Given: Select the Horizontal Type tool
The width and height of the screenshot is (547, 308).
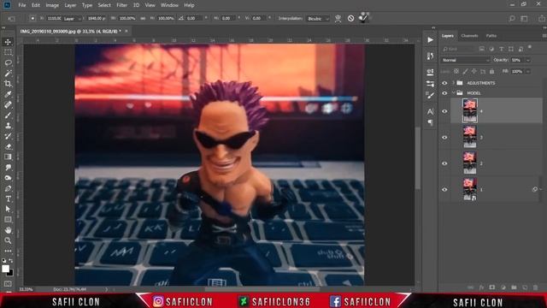Looking at the screenshot, I should tap(8, 199).
